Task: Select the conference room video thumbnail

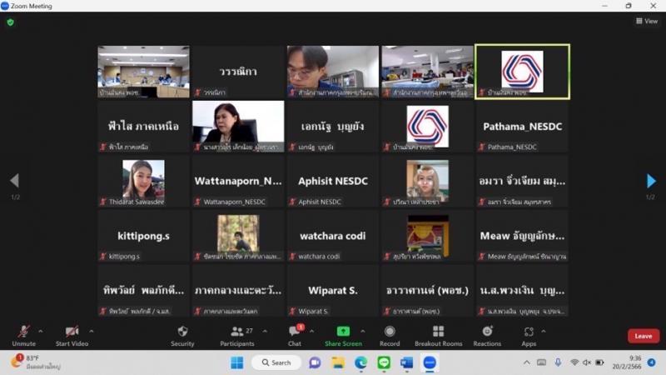Action: [143, 72]
